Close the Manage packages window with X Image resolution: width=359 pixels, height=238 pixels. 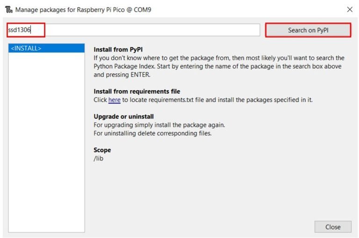click(350, 9)
